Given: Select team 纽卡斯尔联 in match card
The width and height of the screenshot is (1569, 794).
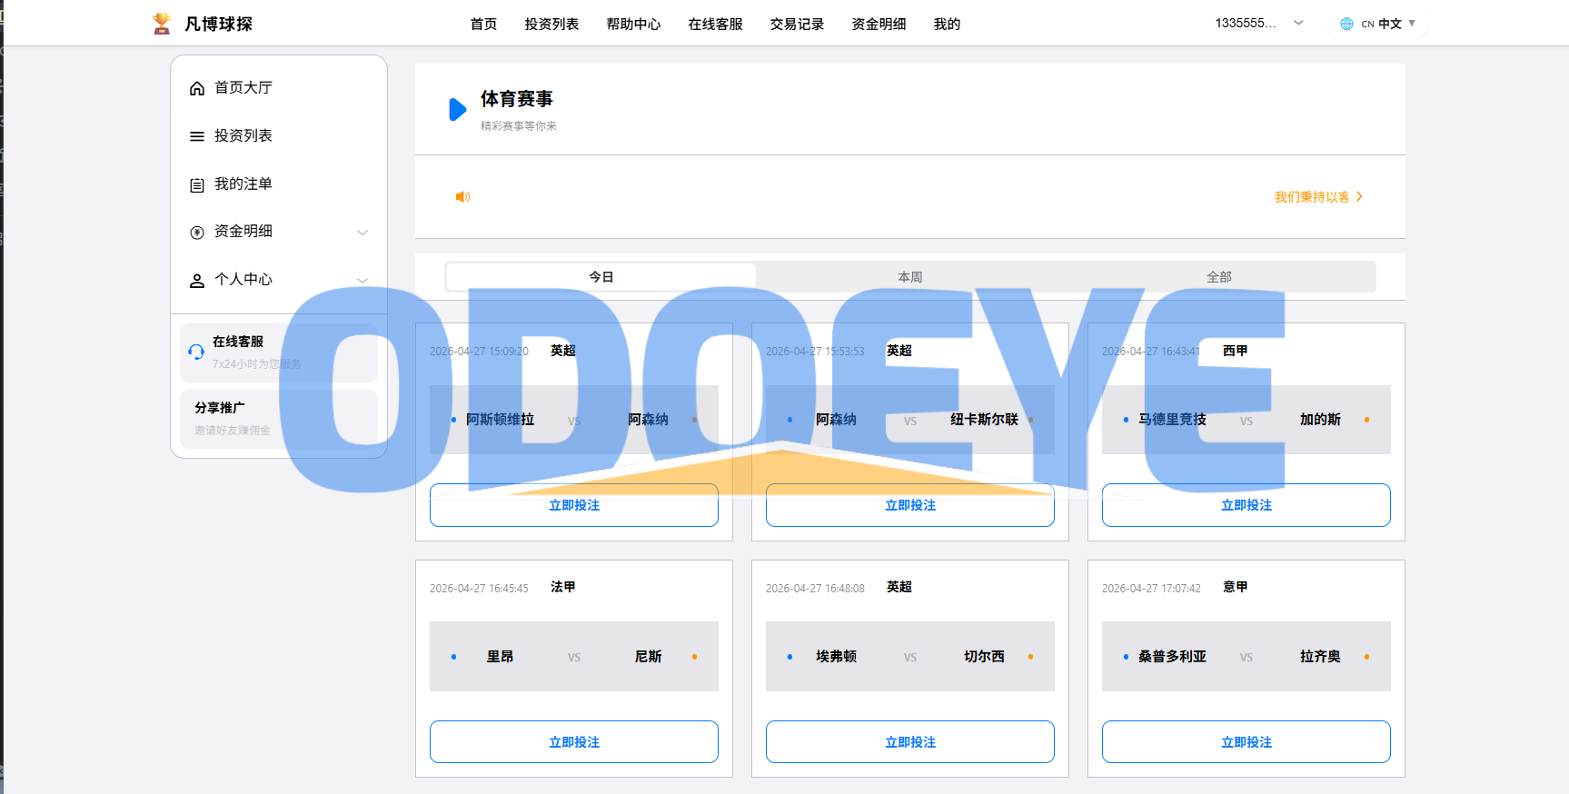Looking at the screenshot, I should (x=984, y=419).
